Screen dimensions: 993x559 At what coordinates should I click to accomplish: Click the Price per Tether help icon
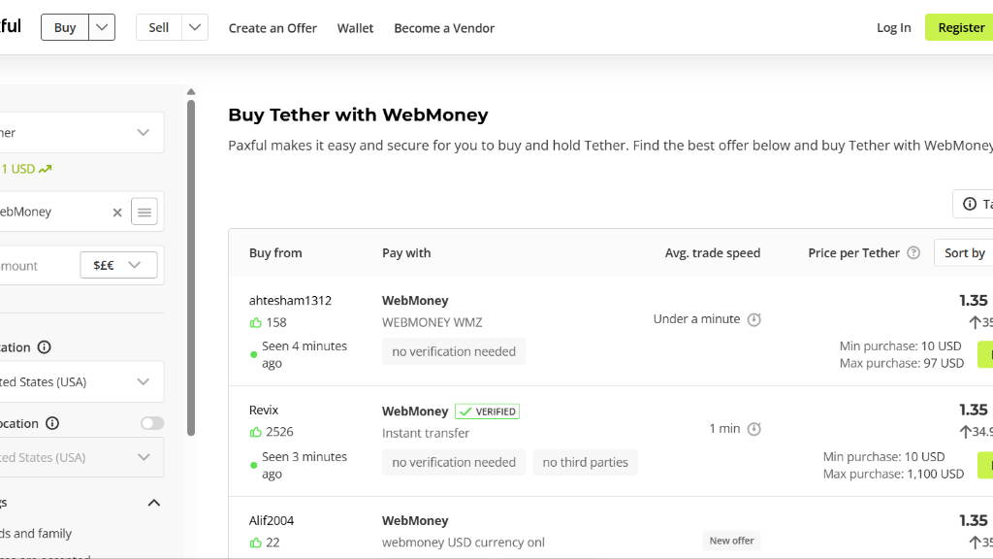(x=913, y=253)
